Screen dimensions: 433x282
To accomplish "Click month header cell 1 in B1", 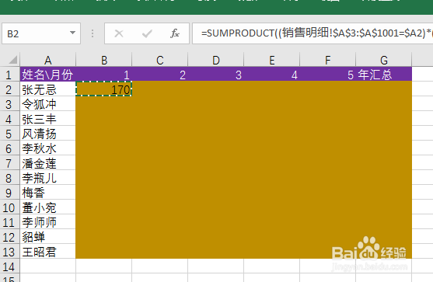I will tap(104, 74).
